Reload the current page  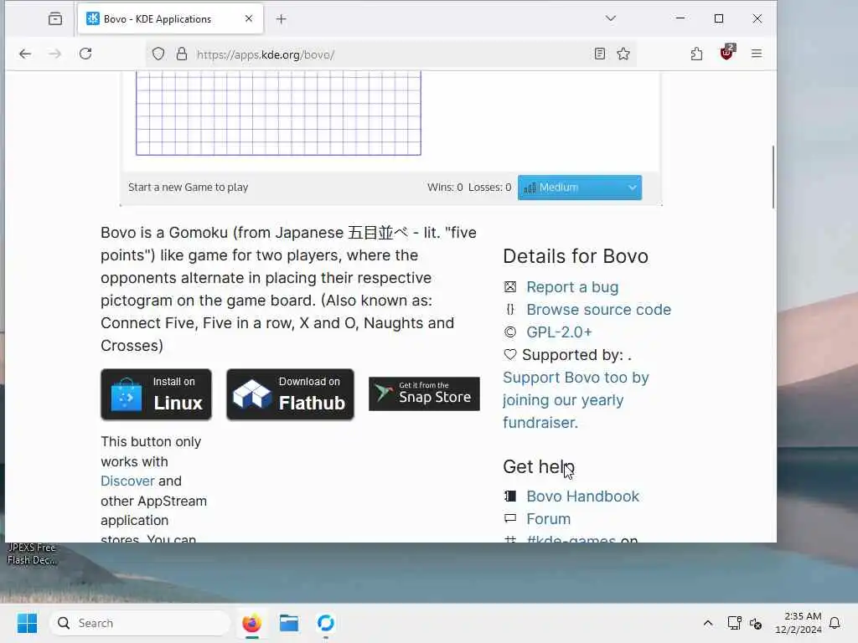[x=85, y=54]
